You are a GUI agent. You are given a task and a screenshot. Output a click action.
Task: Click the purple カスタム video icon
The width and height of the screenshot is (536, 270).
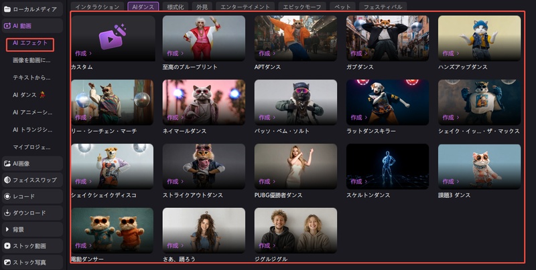point(112,37)
